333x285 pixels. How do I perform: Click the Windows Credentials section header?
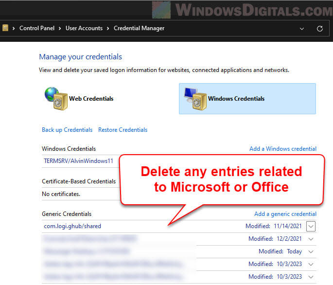(69, 149)
